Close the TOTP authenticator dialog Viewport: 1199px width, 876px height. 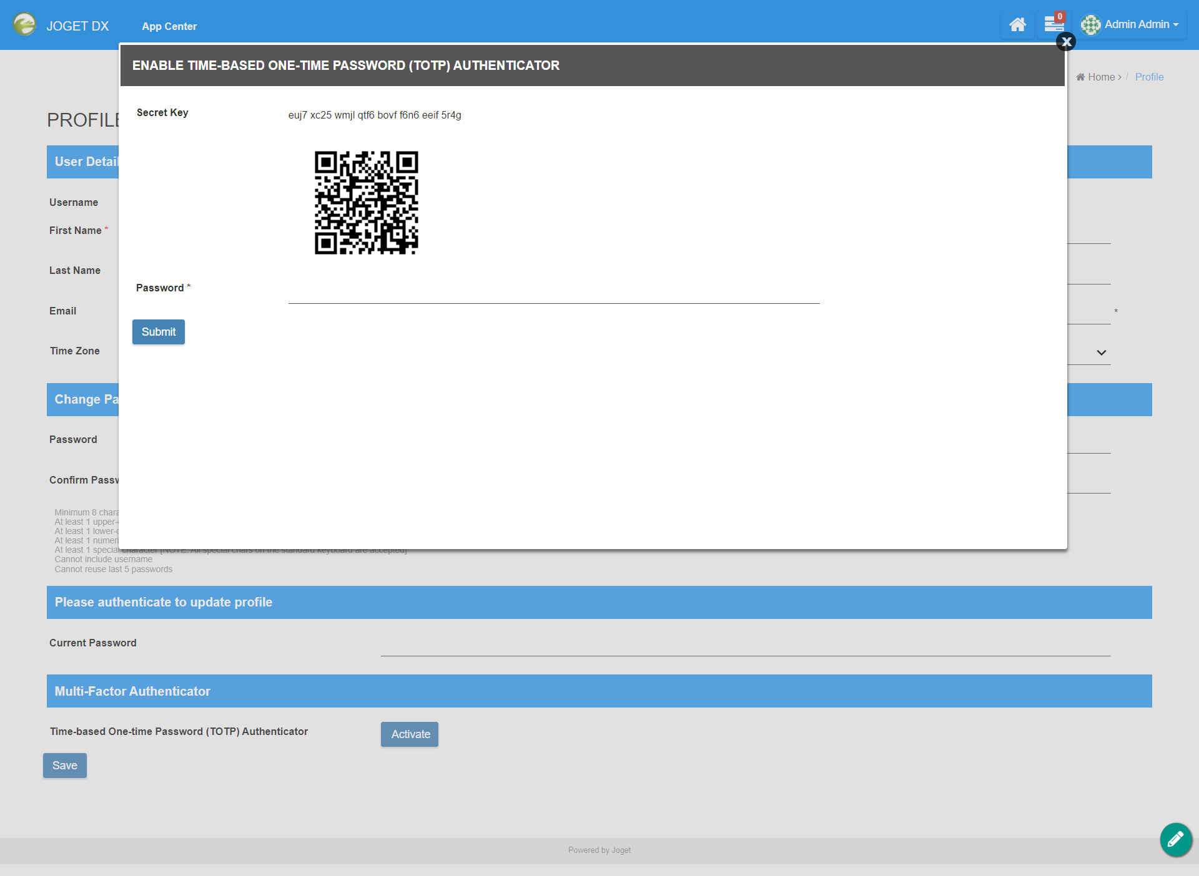tap(1065, 42)
